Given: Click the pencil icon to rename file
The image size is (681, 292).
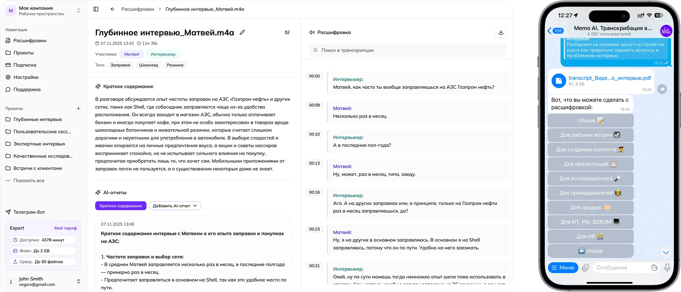Looking at the screenshot, I should pyautogui.click(x=242, y=32).
